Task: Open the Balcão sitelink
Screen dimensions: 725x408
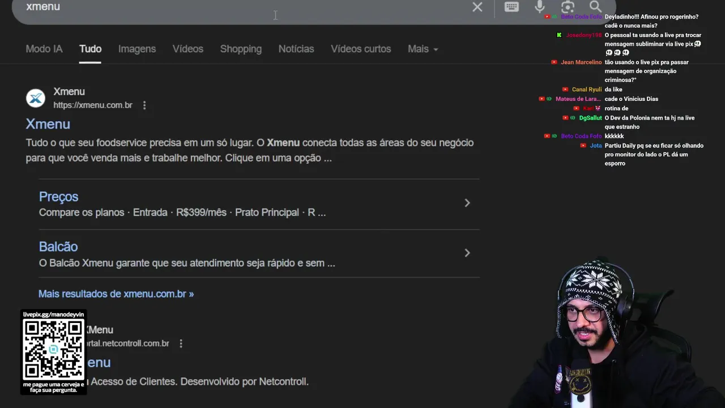Action: point(58,246)
